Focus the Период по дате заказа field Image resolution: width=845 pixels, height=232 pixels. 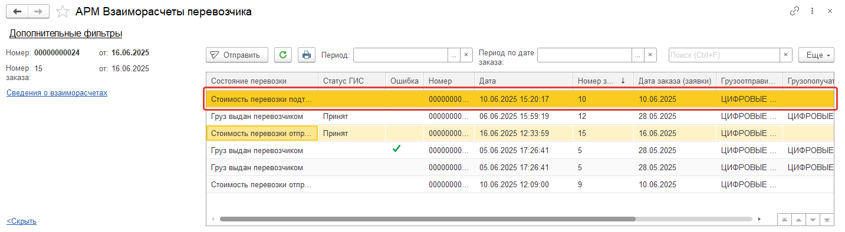click(x=584, y=55)
